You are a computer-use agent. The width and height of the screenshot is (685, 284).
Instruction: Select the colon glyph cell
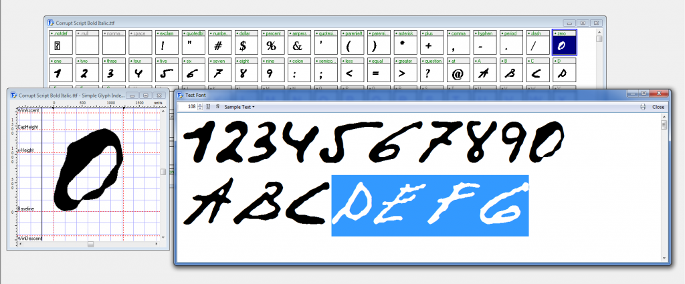point(299,69)
